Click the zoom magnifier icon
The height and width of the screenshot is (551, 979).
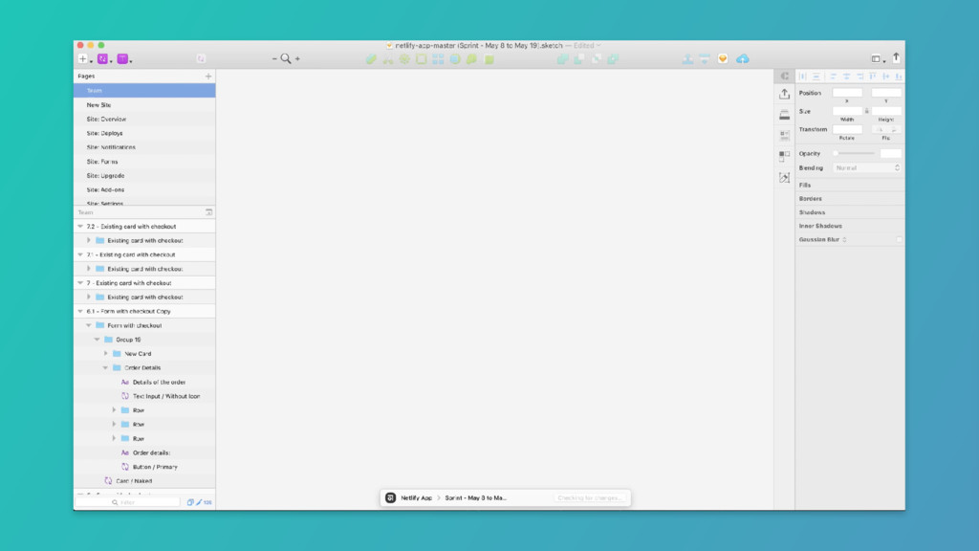pos(285,58)
